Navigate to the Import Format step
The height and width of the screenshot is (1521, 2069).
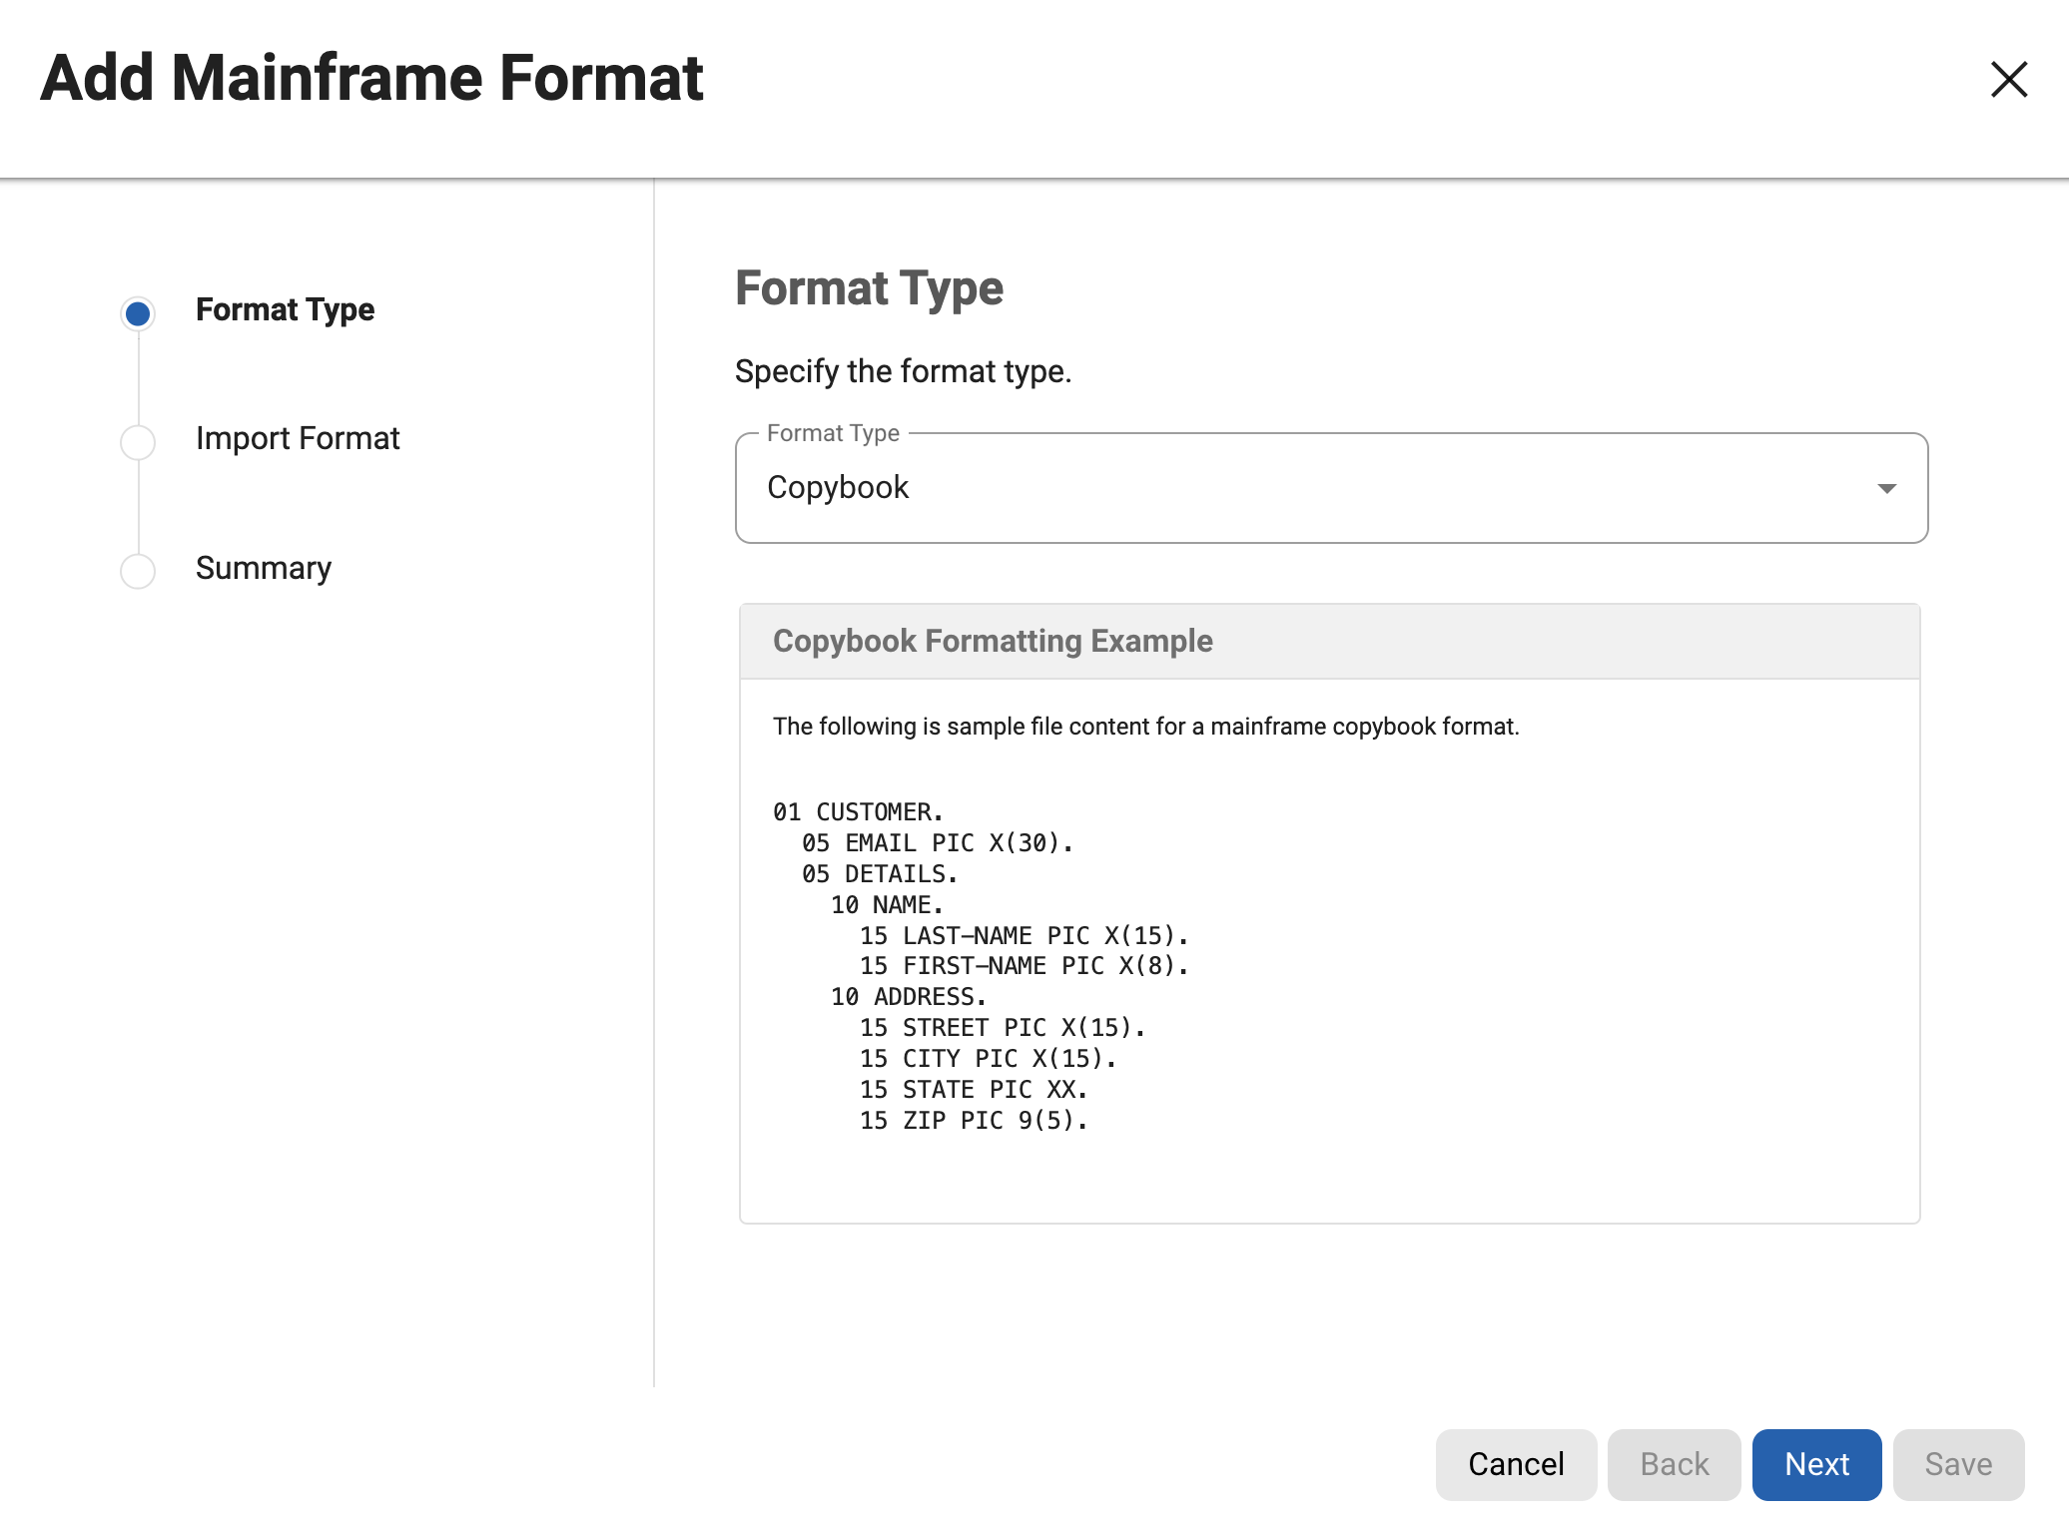(x=298, y=437)
